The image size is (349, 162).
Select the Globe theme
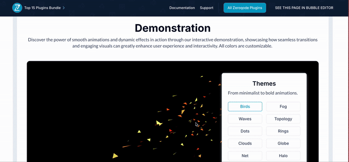tap(283, 143)
